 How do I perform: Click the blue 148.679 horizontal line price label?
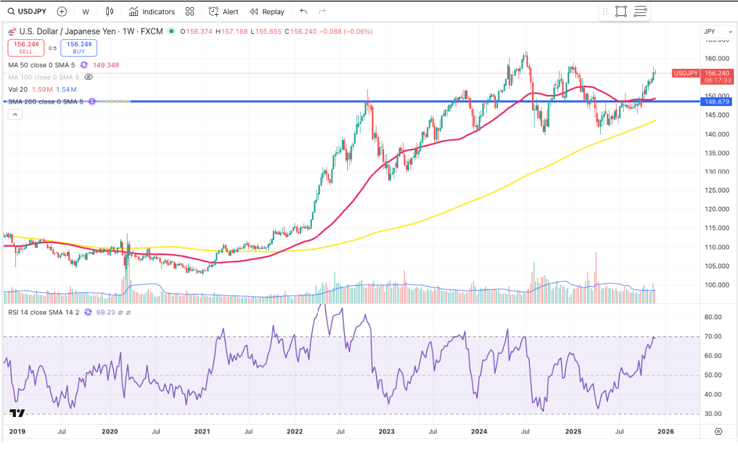(x=718, y=101)
